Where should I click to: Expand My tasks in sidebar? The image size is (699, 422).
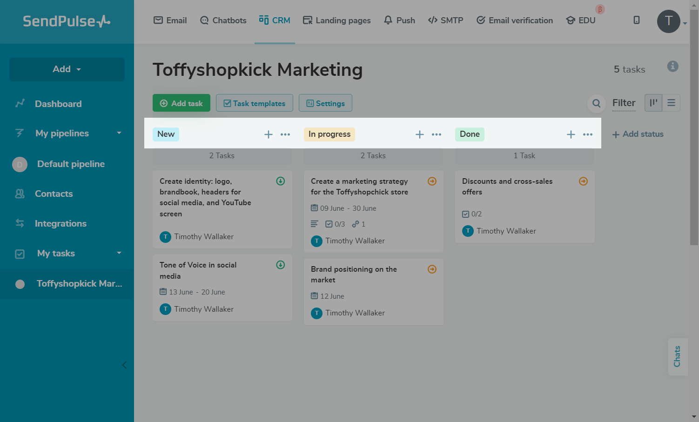(119, 253)
